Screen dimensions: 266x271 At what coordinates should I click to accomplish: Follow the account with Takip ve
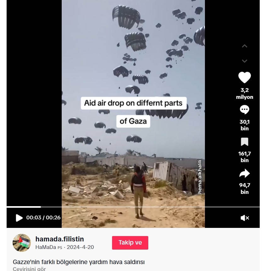click(130, 243)
